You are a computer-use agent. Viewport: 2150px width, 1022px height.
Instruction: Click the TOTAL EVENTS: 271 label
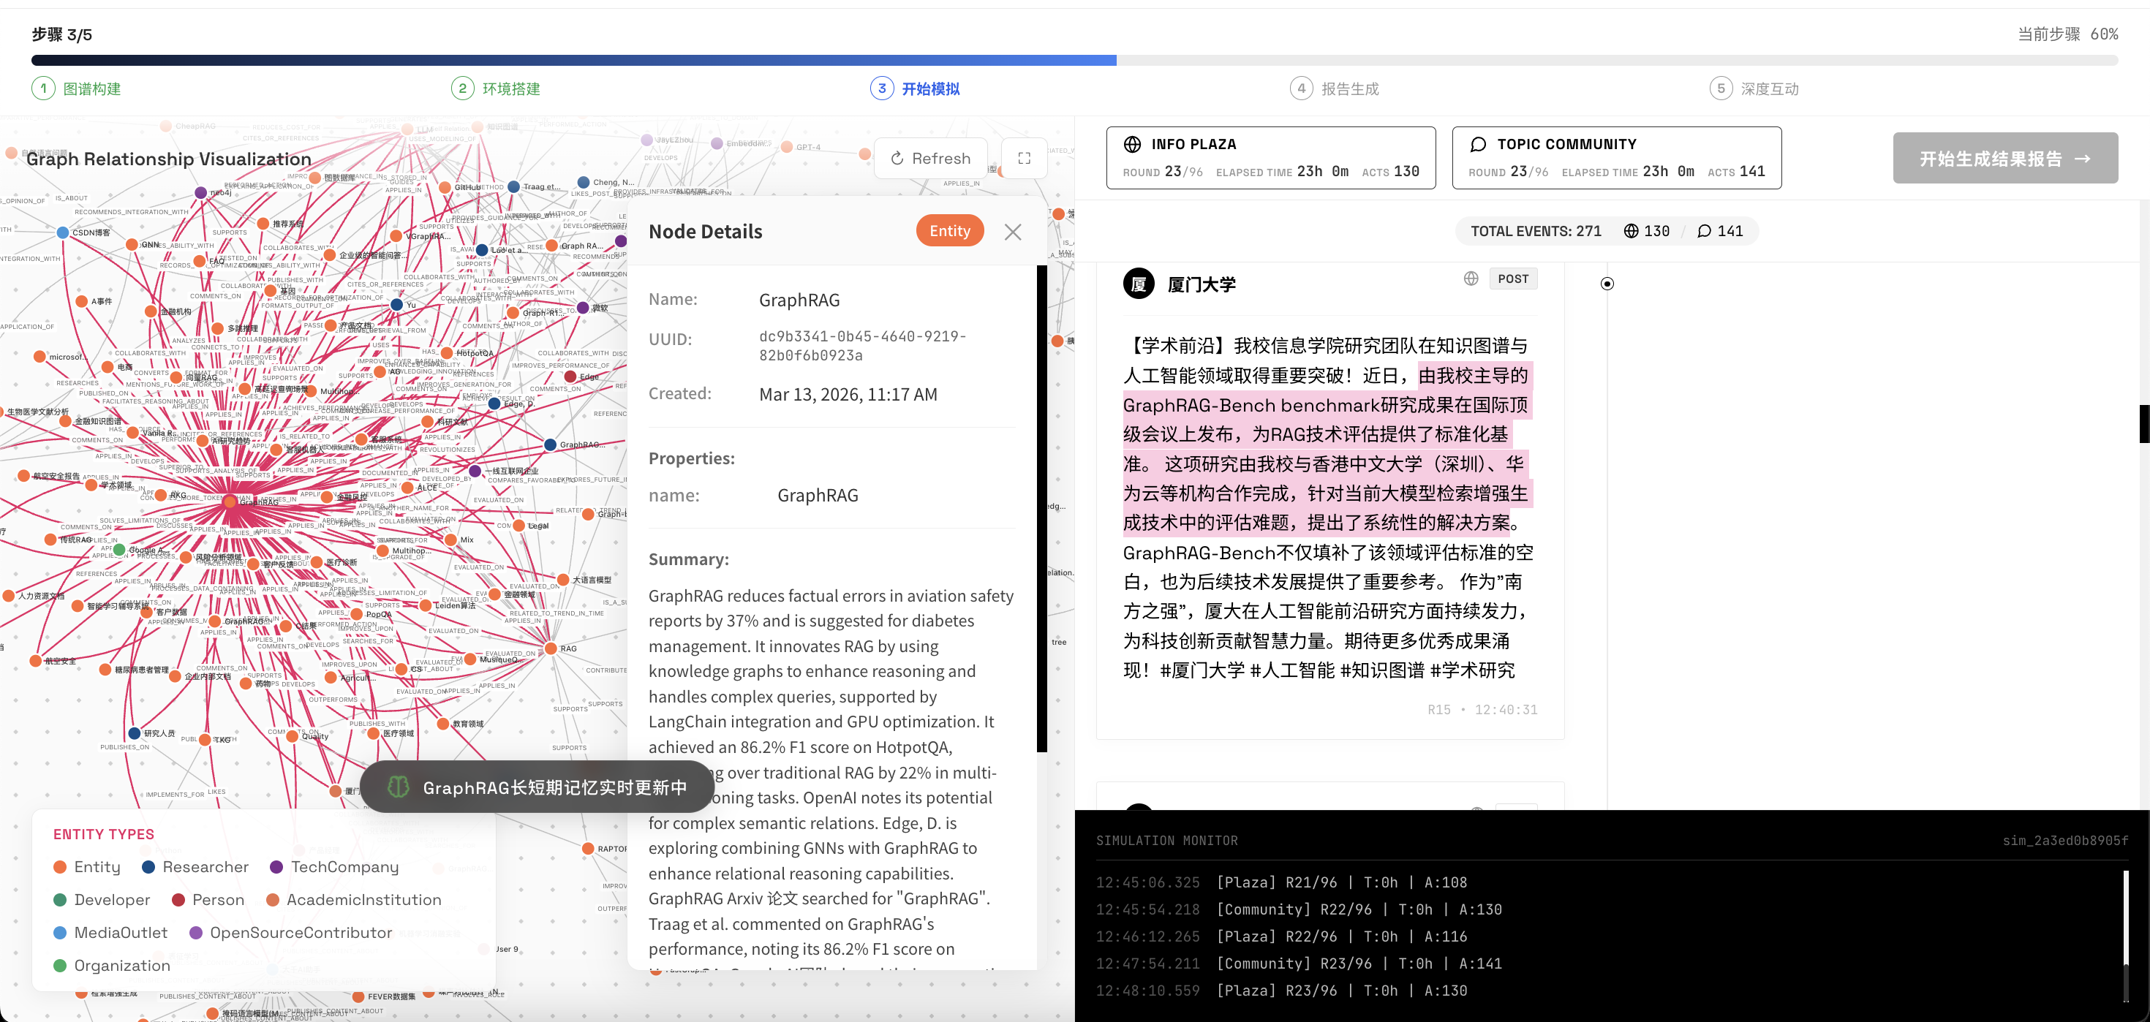[1536, 231]
